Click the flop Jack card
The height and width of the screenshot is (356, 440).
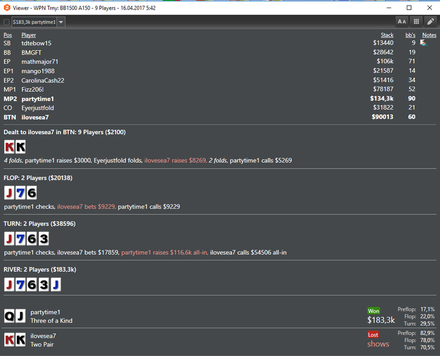coord(9,193)
